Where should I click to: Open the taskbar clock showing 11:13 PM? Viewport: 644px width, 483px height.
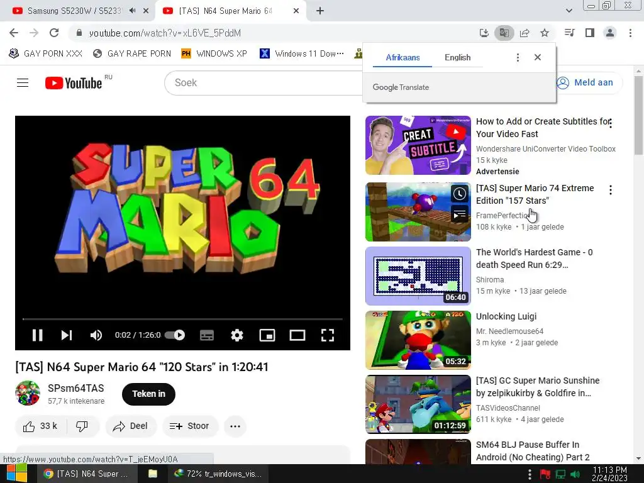click(609, 474)
